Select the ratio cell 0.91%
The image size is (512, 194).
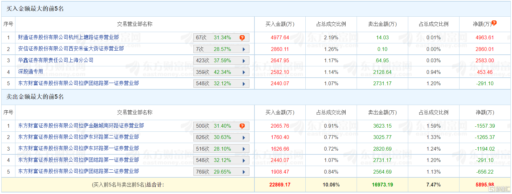click(x=331, y=126)
